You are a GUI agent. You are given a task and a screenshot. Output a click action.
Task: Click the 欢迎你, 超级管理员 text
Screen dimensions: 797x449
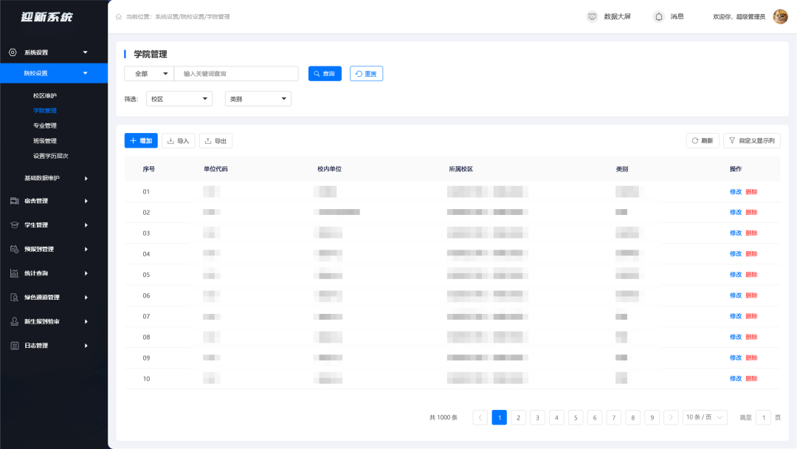[739, 17]
